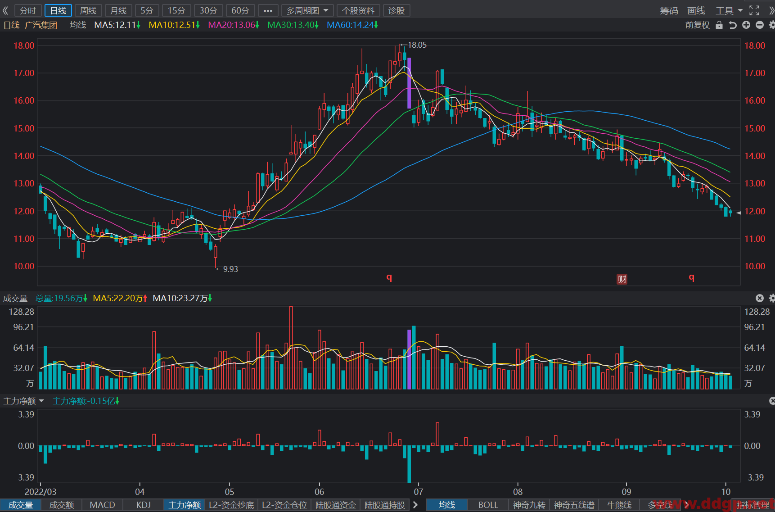Screen dimensions: 775x512
Task: Select the 牛熊线 indicator tab
Action: [619, 505]
